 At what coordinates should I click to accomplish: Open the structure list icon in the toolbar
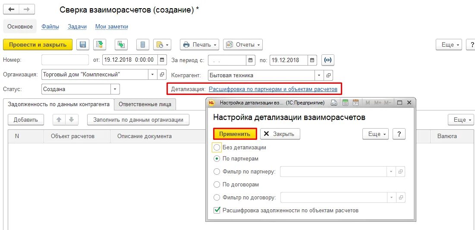143,44
